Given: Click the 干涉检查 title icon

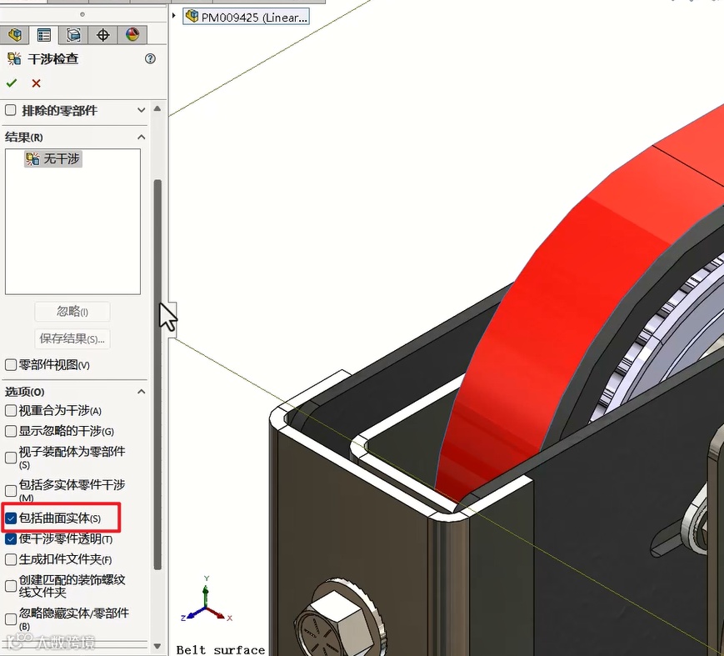Looking at the screenshot, I should [x=14, y=58].
